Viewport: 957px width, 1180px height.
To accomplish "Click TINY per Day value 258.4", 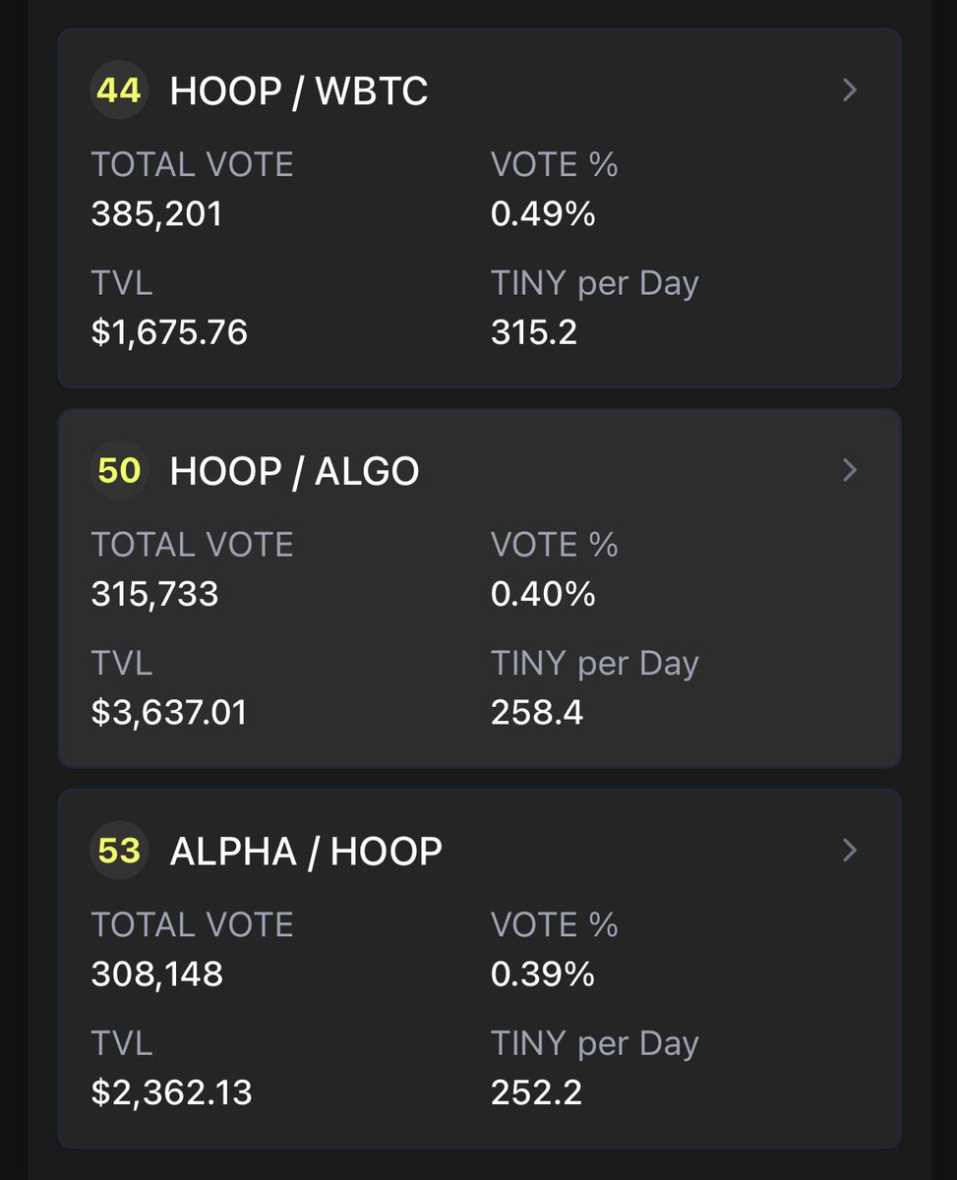I will pos(537,712).
